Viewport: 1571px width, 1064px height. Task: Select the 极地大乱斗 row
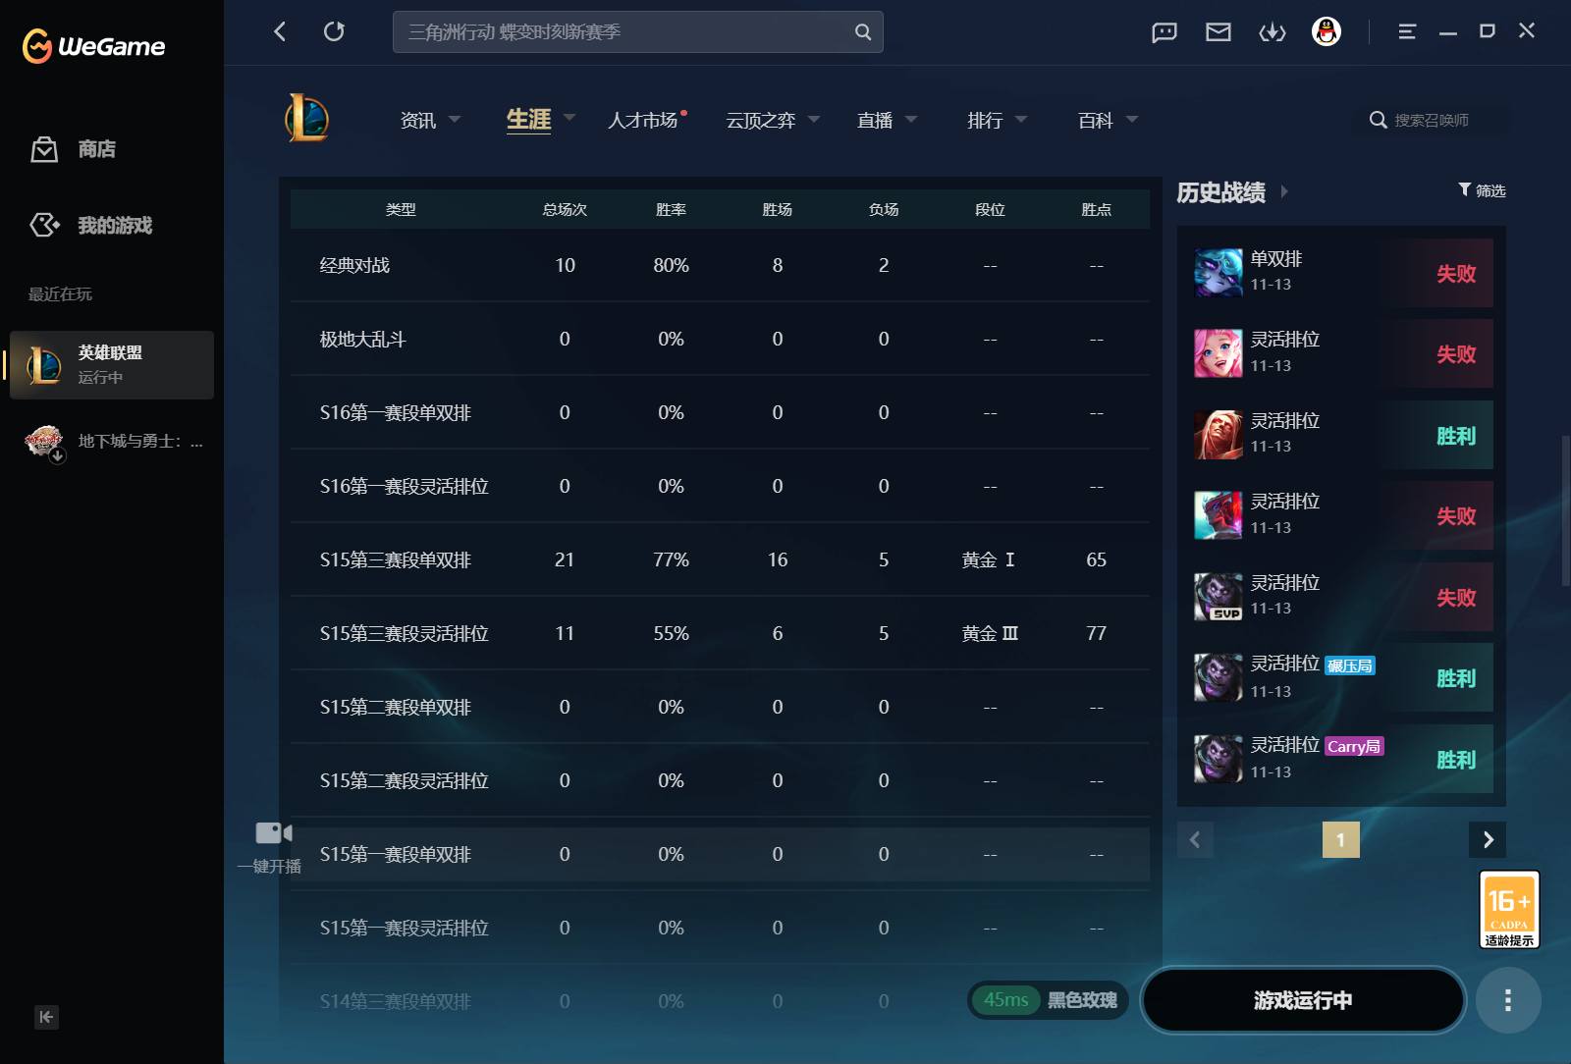pos(720,339)
